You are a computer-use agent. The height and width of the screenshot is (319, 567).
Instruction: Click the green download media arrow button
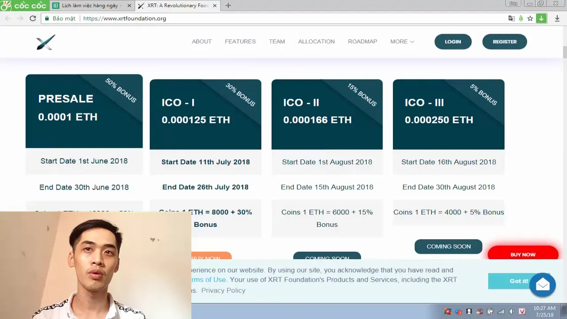pos(541,19)
